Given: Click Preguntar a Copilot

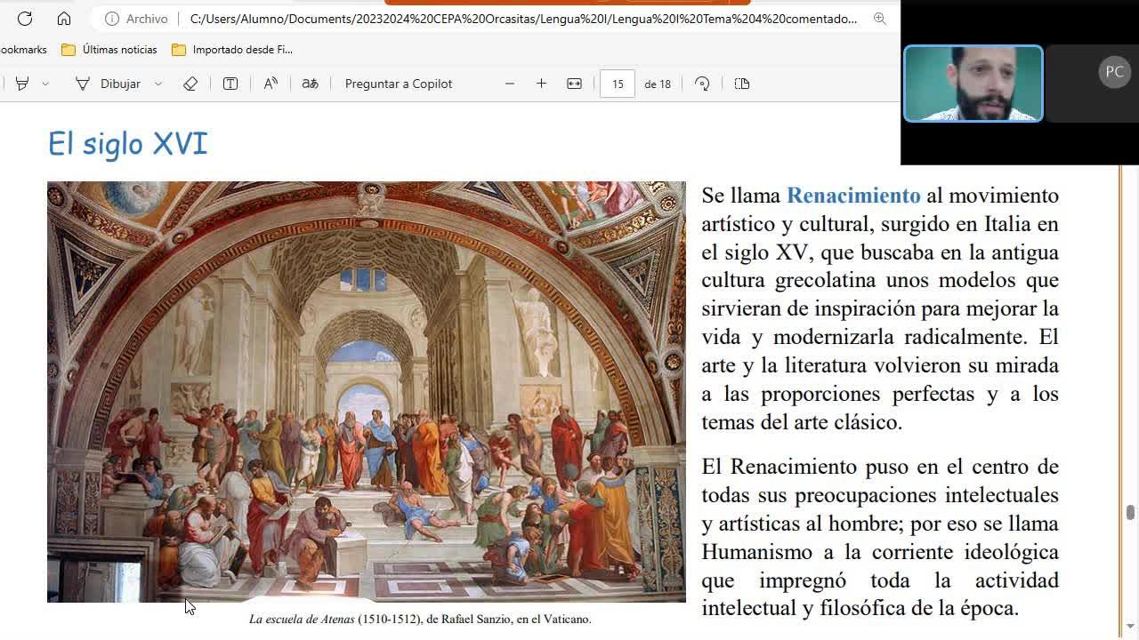Looking at the screenshot, I should click(x=399, y=84).
